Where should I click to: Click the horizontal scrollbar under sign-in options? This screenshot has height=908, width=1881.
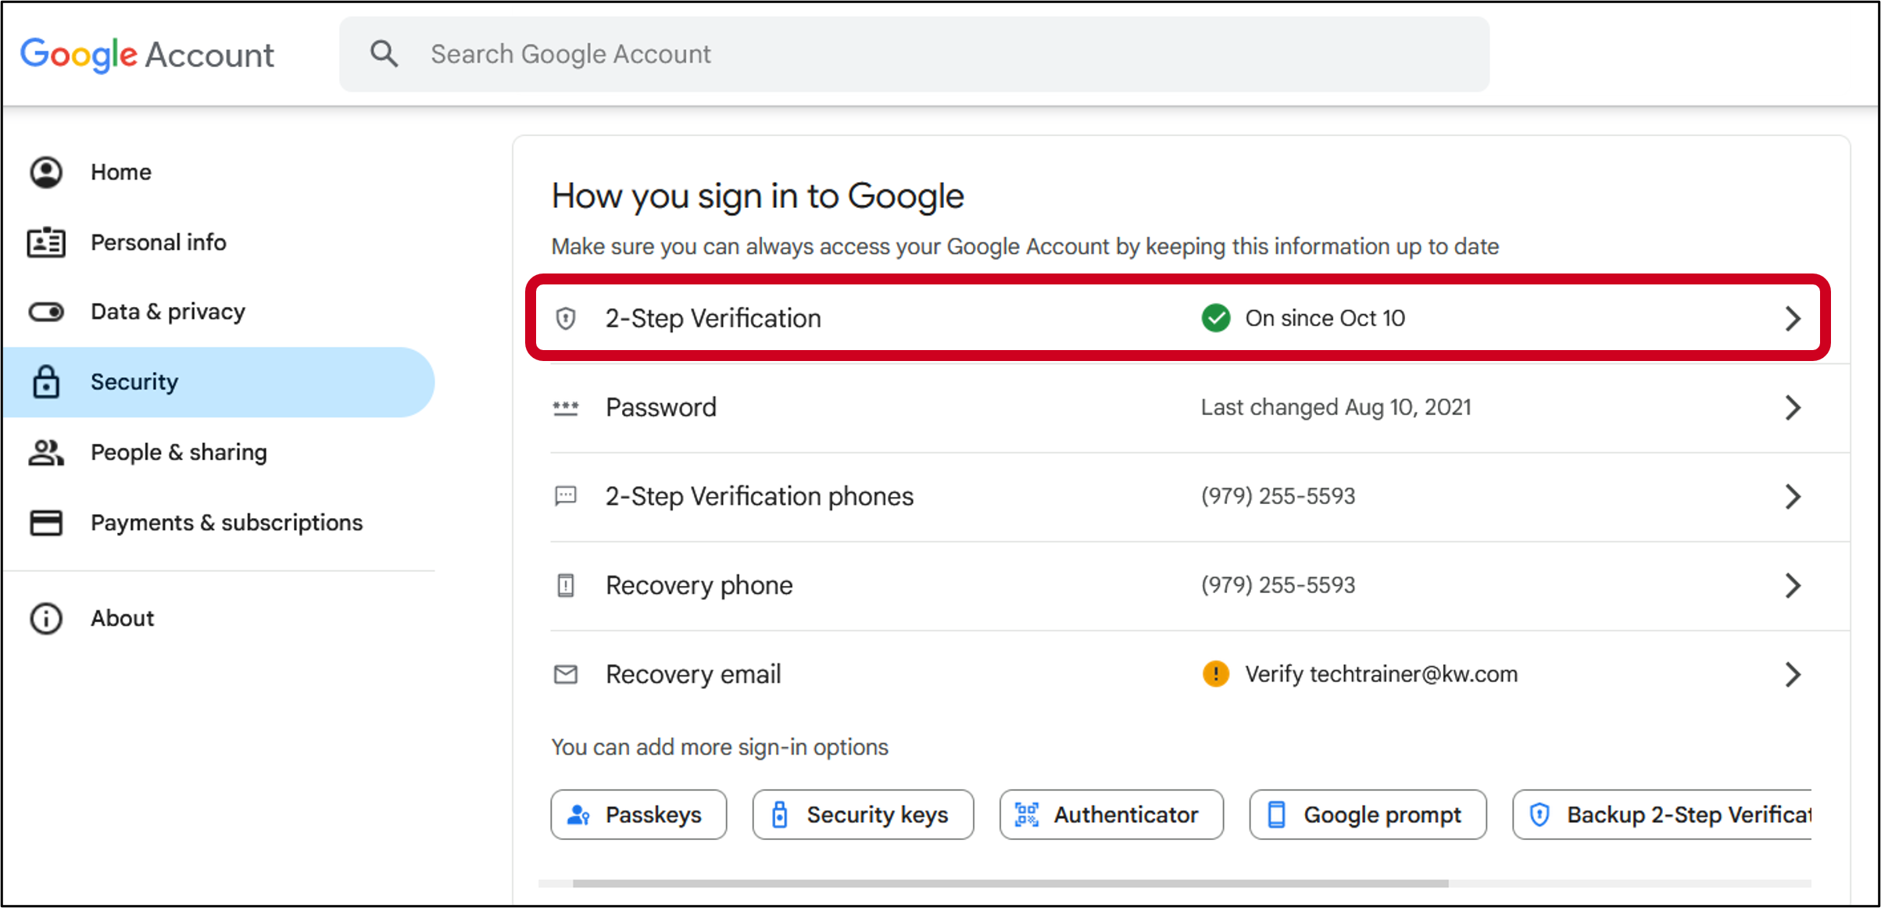(x=1010, y=883)
